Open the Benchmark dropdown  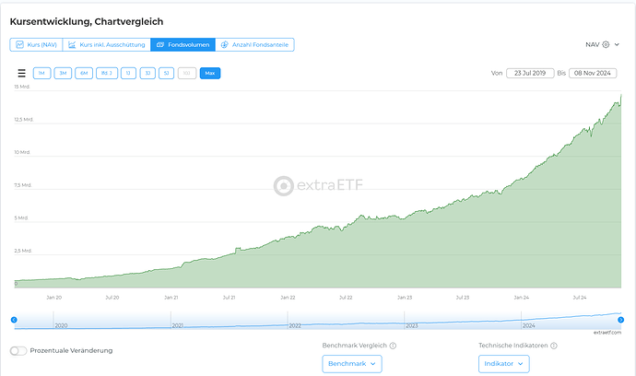[351, 364]
